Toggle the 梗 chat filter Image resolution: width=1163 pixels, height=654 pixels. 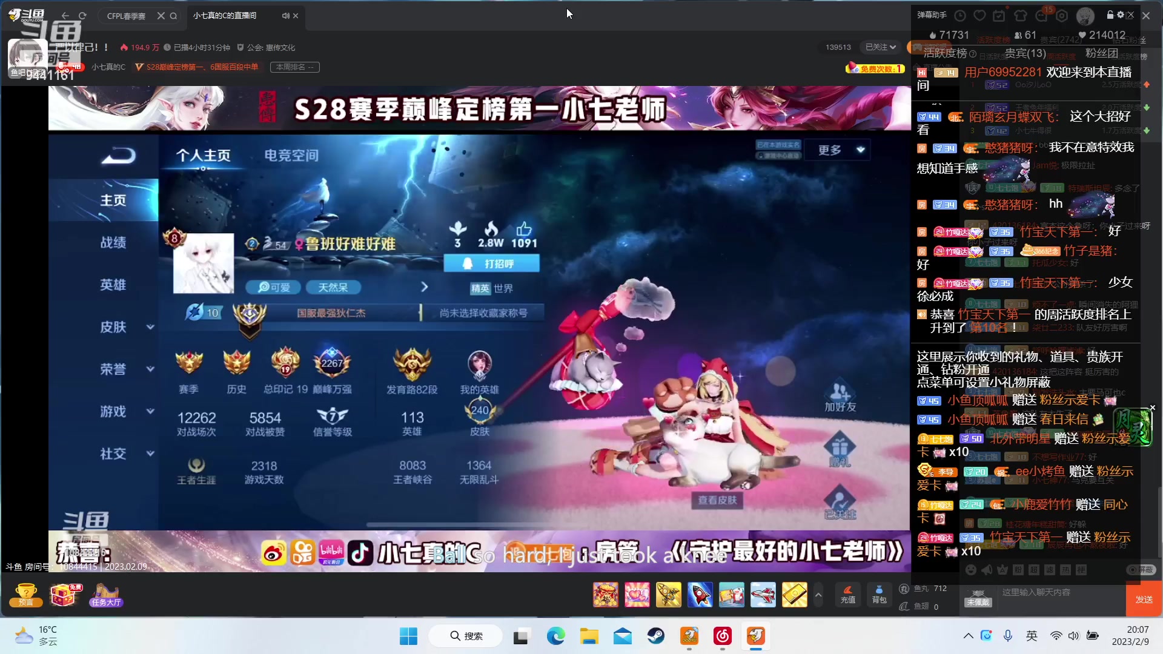[1081, 570]
